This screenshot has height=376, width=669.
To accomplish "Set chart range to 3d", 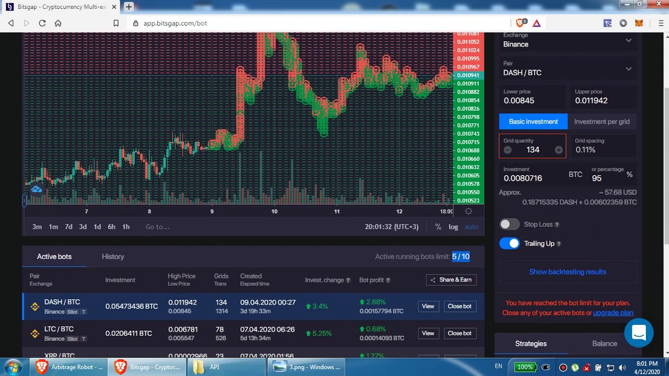I will pyautogui.click(x=83, y=227).
